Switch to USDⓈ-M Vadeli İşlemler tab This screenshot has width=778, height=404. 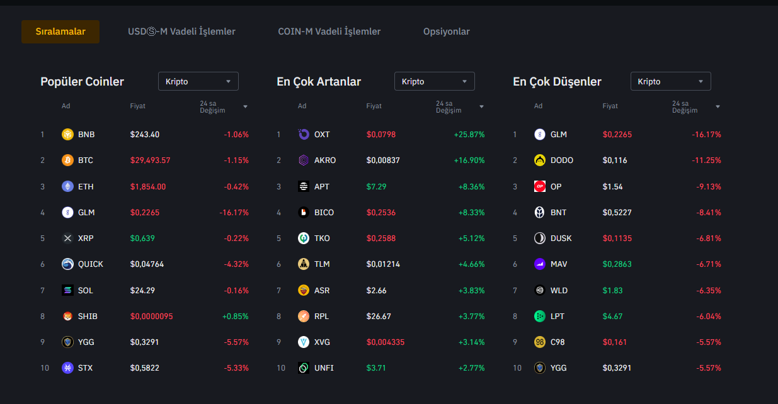coord(181,31)
